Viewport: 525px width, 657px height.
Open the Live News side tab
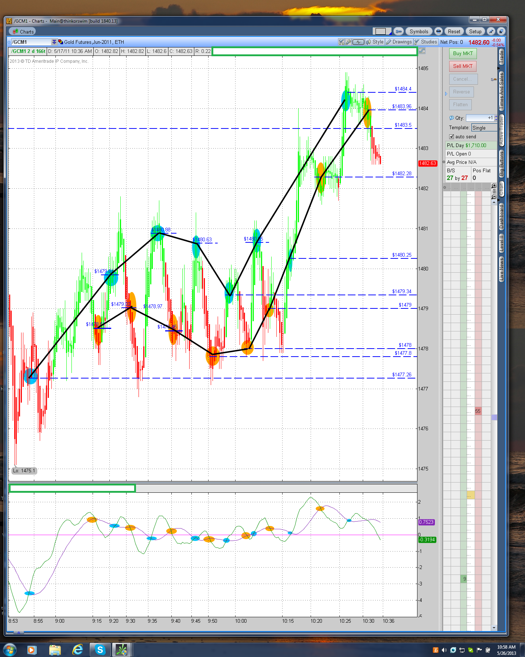click(x=502, y=269)
